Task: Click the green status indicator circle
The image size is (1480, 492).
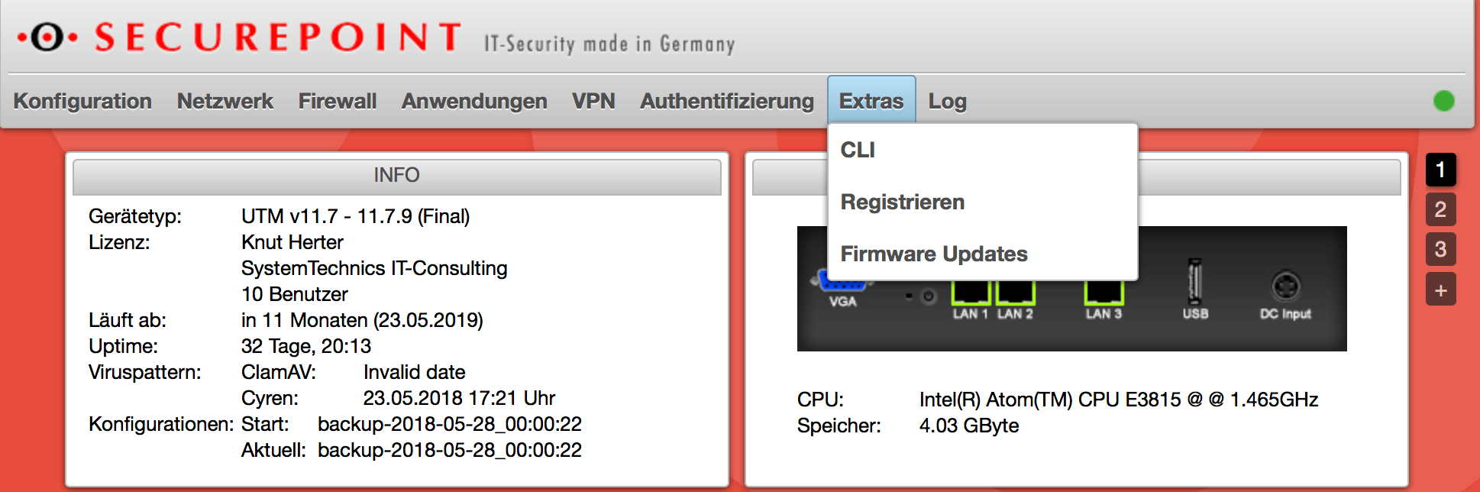Action: 1443,99
